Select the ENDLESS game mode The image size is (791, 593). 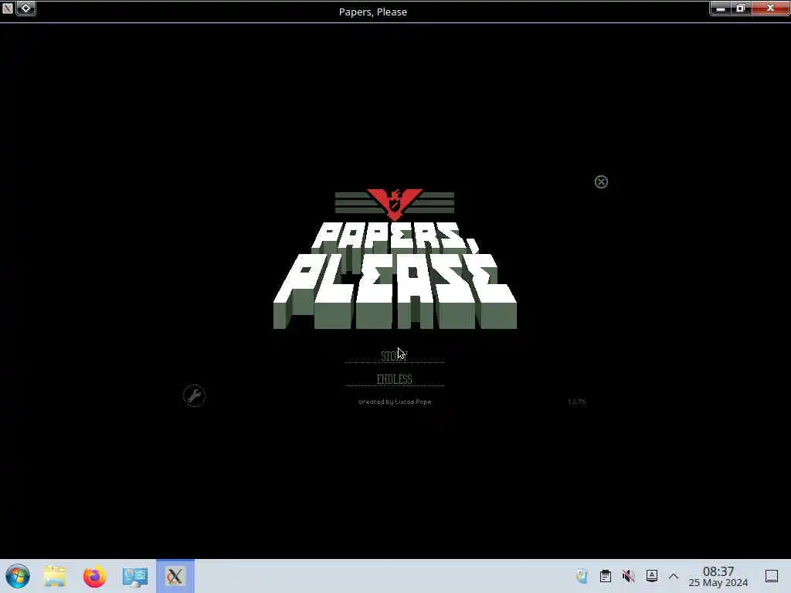tap(395, 379)
